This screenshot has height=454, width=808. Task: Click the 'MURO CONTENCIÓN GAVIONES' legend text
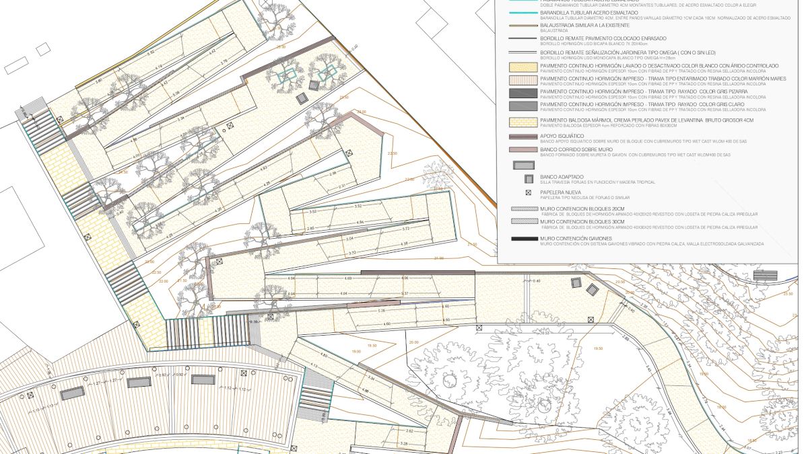click(577, 238)
